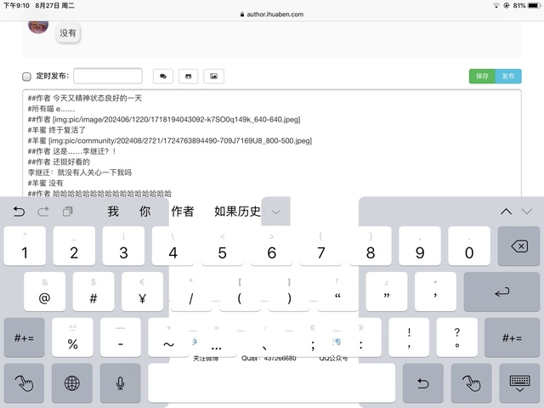Click the character avatar insert icon

point(188,76)
